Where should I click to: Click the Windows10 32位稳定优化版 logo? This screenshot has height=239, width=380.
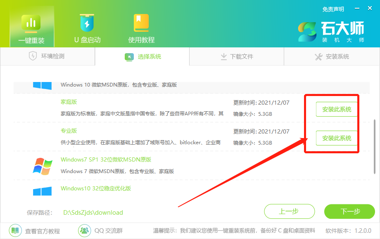pyautogui.click(x=42, y=190)
